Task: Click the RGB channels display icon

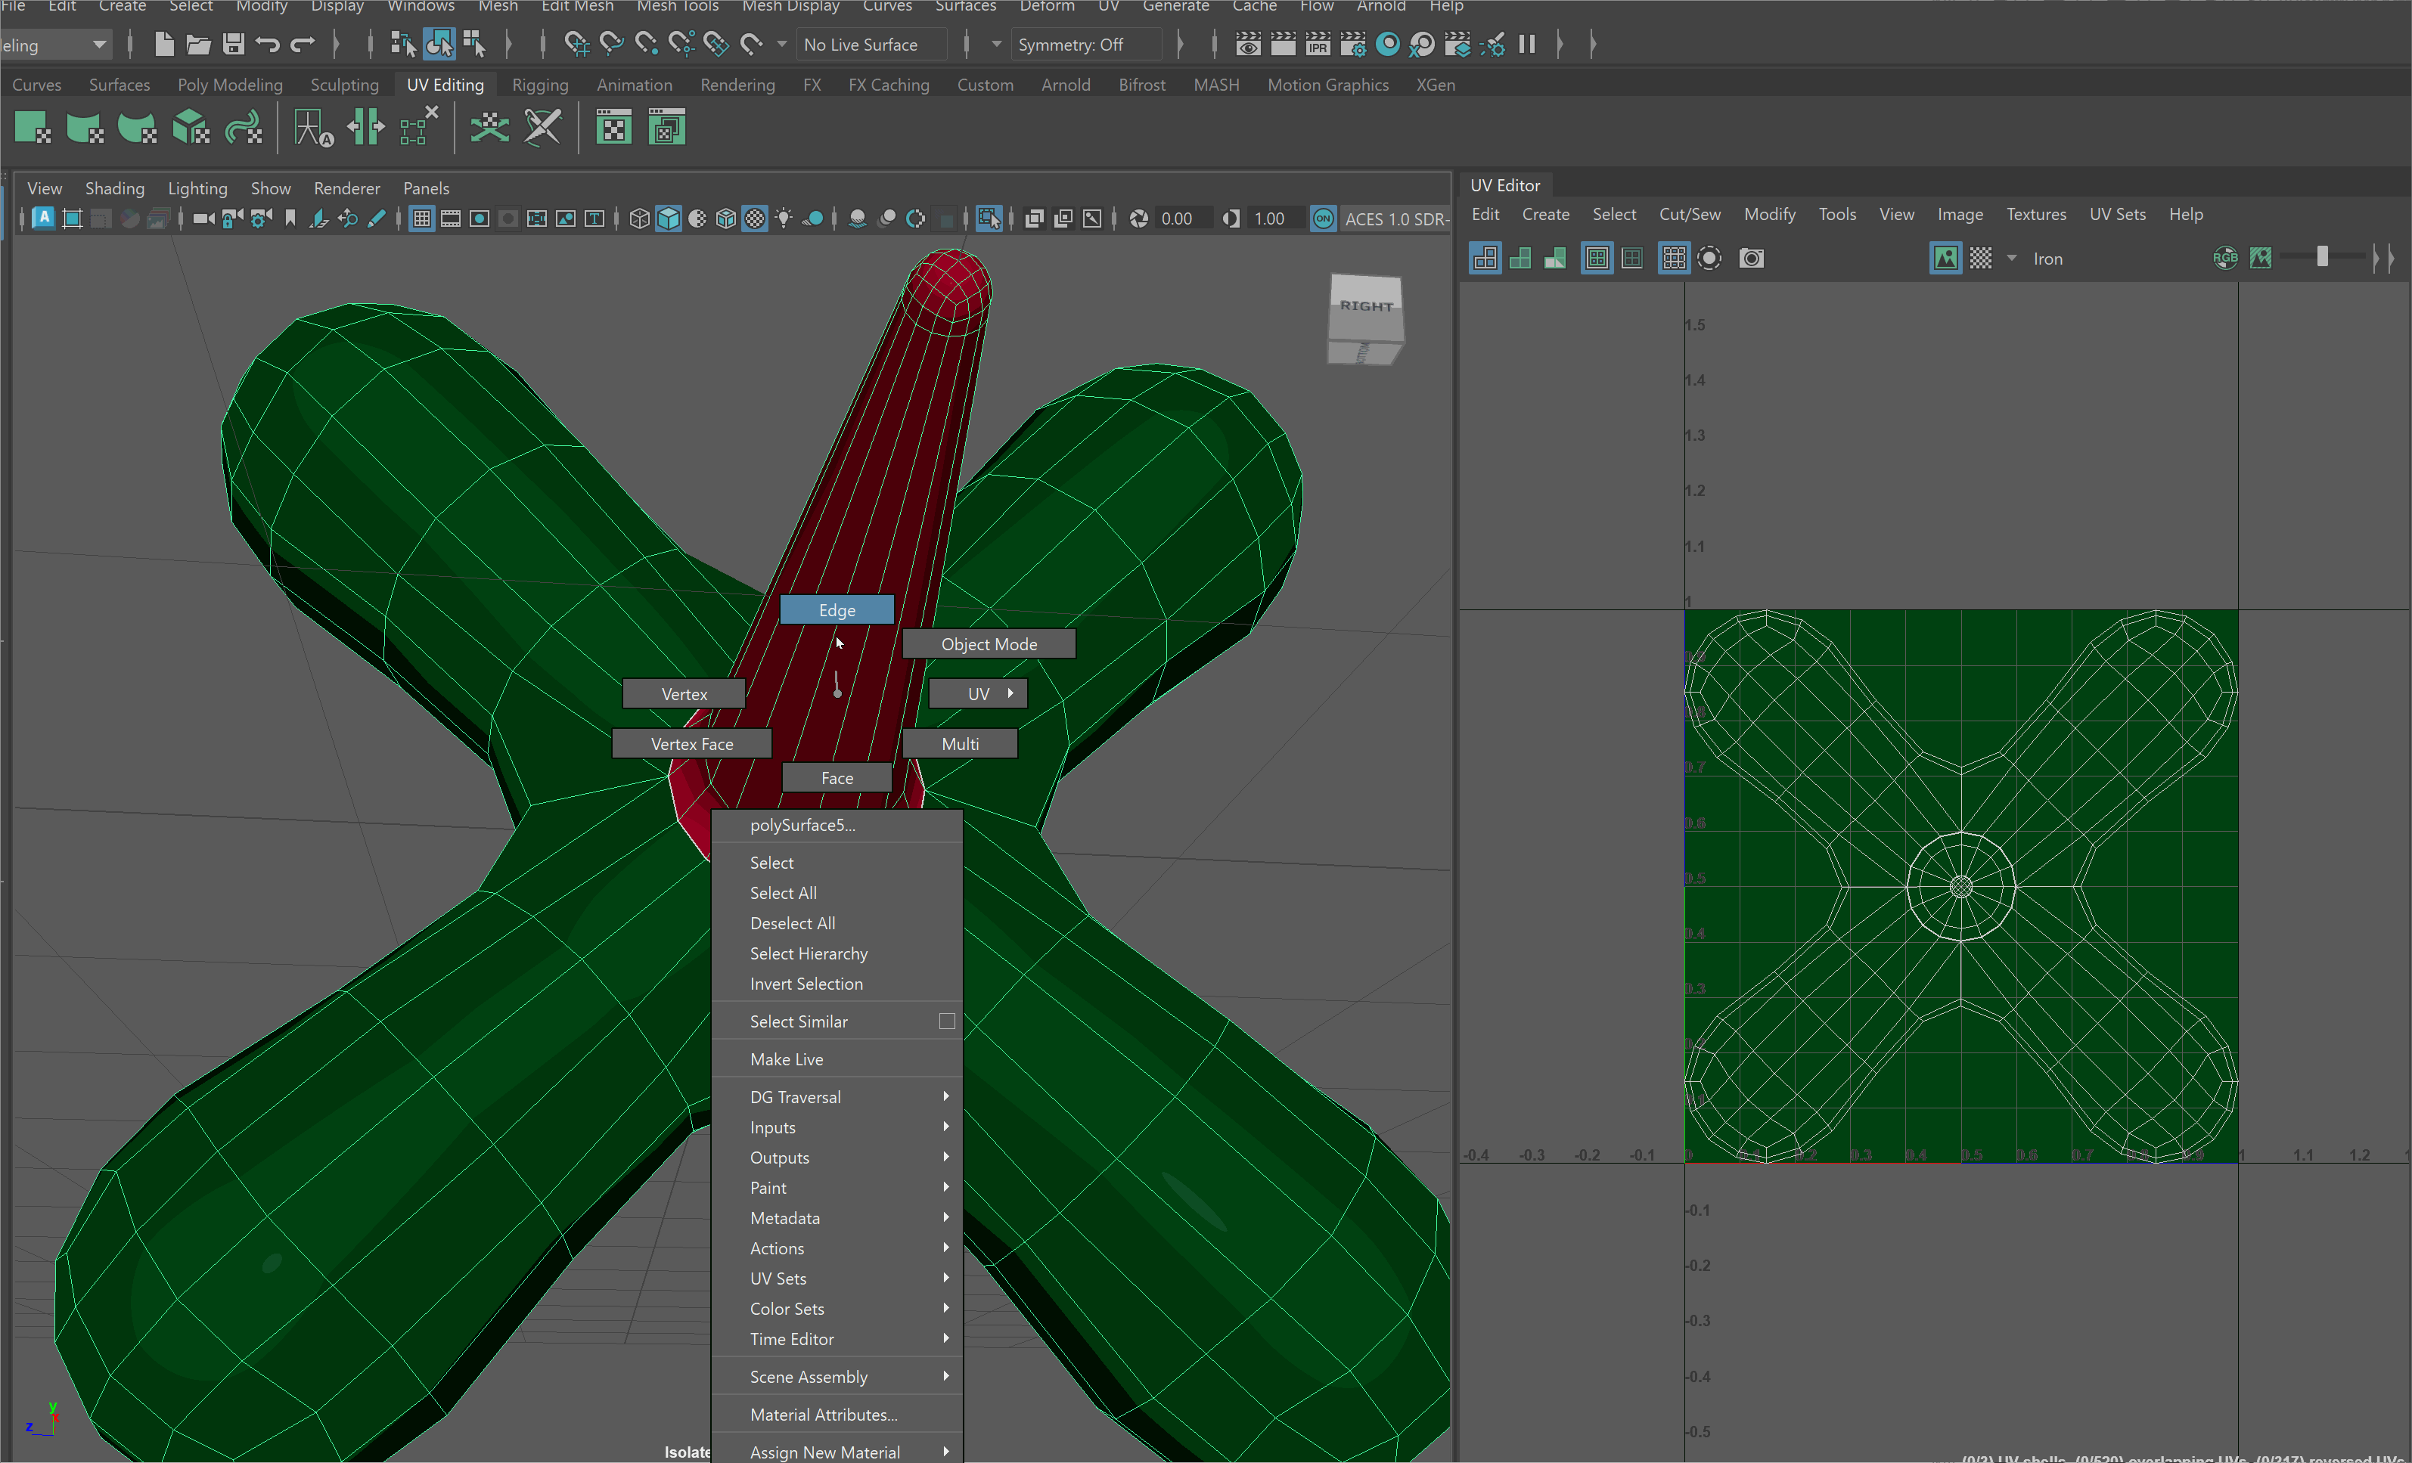Action: [2224, 259]
